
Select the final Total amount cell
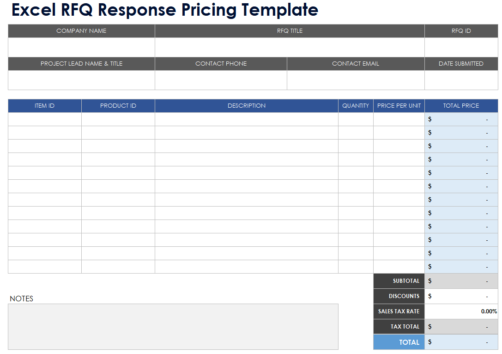click(x=461, y=342)
